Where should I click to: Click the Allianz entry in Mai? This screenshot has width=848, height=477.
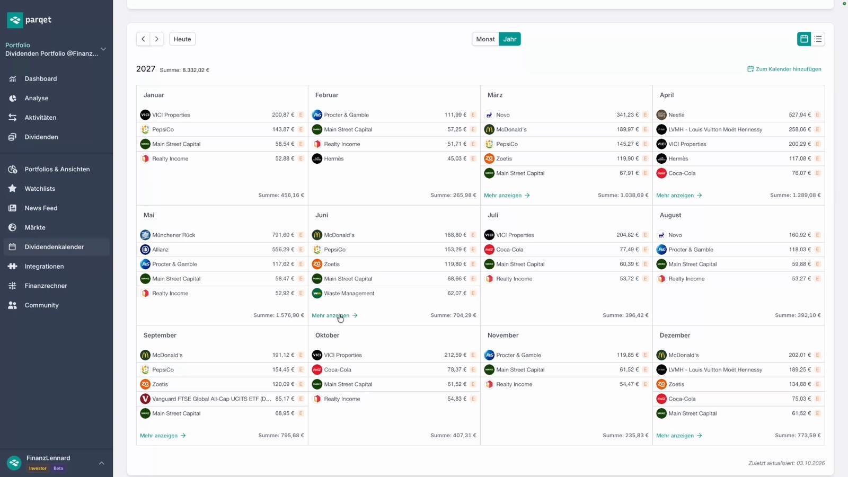pos(222,250)
